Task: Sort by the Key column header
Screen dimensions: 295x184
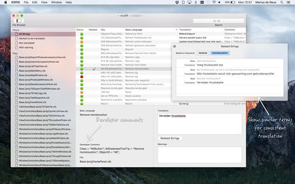Action: (x=103, y=29)
